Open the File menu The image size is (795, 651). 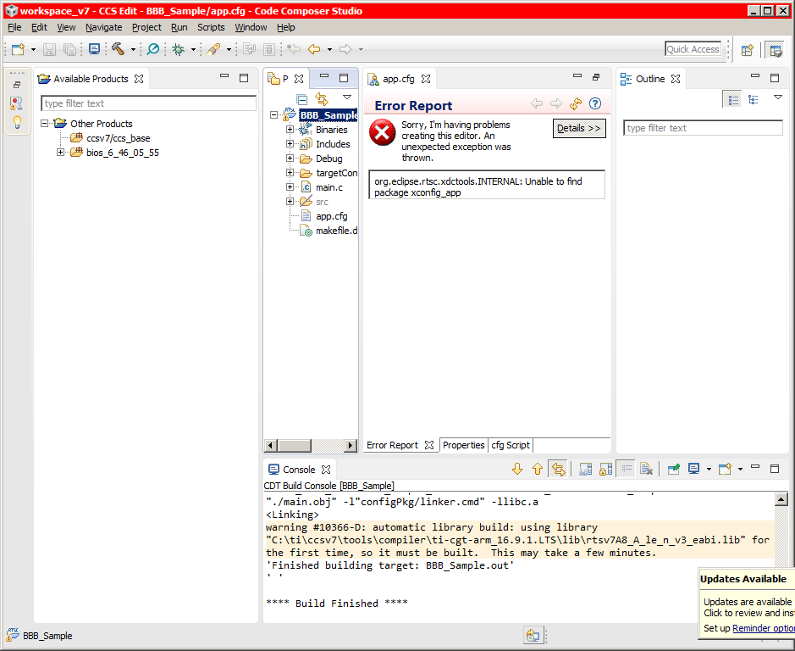[14, 27]
